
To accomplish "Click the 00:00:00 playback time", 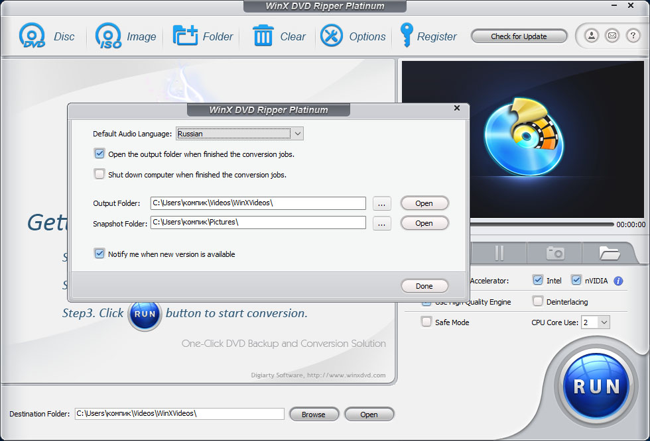I will [631, 224].
